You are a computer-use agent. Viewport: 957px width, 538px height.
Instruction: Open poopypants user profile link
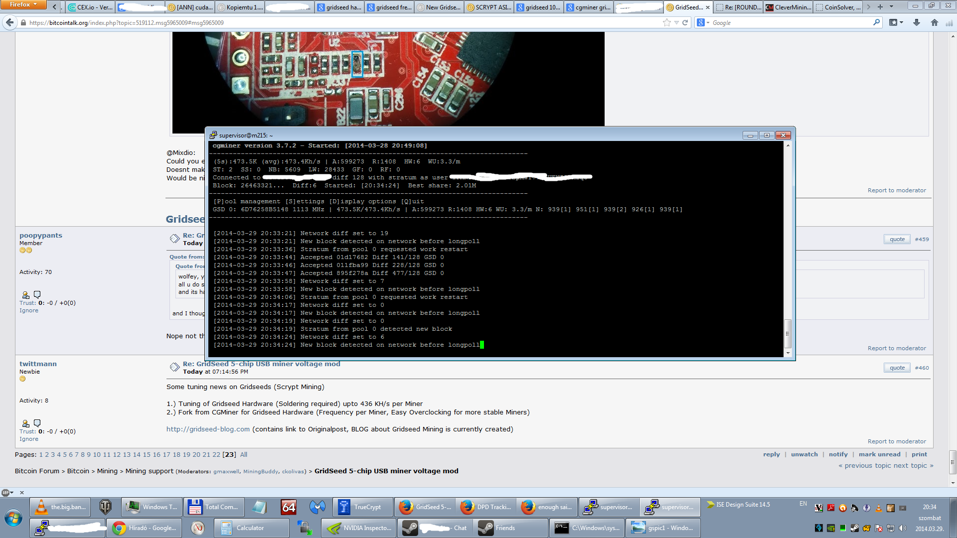pos(41,235)
